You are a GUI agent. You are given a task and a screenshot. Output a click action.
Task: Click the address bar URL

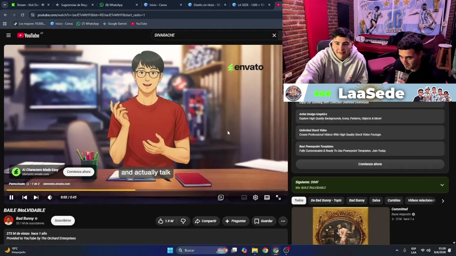point(91,15)
